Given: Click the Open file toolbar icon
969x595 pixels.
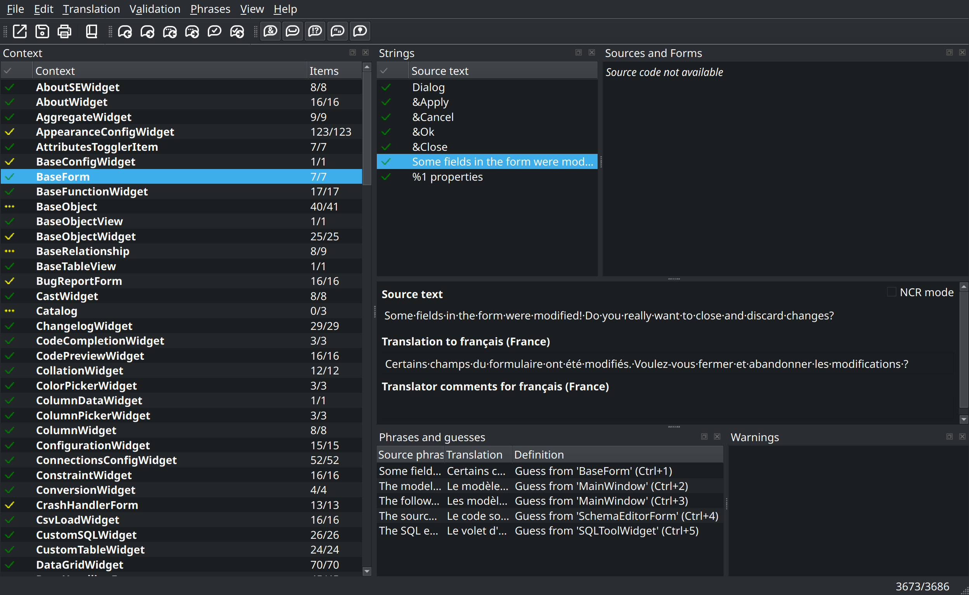Looking at the screenshot, I should click(20, 31).
